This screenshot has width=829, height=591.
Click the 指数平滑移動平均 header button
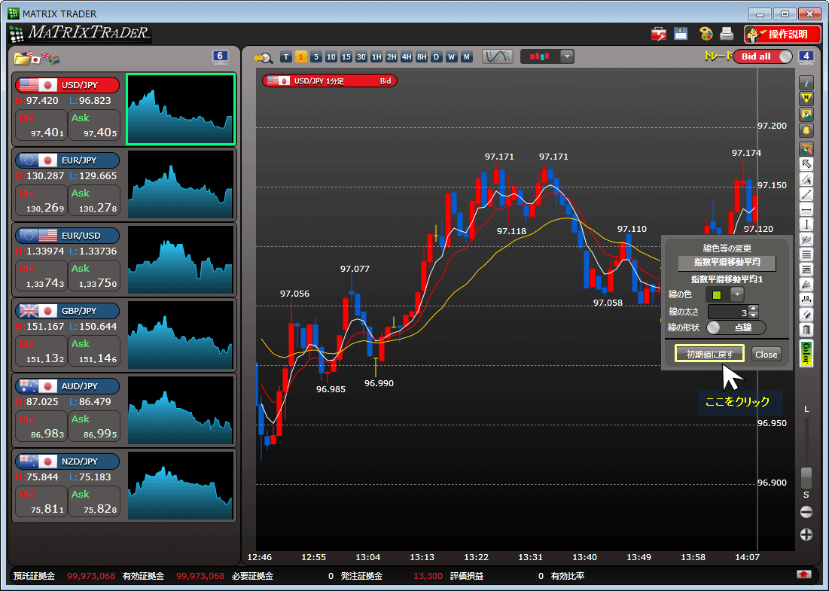pyautogui.click(x=727, y=262)
